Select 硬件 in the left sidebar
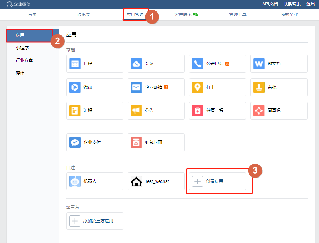The height and width of the screenshot is (243, 319). tap(20, 73)
